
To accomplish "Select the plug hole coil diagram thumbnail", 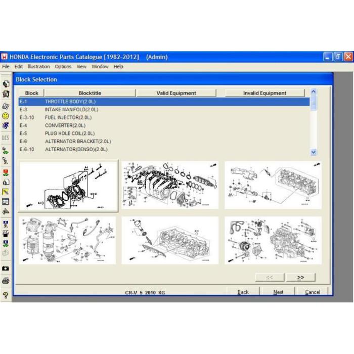I will pyautogui.click(x=170, y=240).
